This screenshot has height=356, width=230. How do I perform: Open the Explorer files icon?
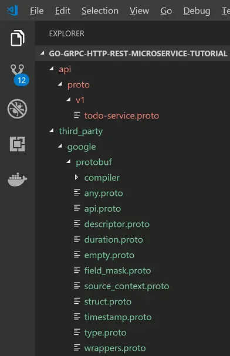(x=18, y=38)
